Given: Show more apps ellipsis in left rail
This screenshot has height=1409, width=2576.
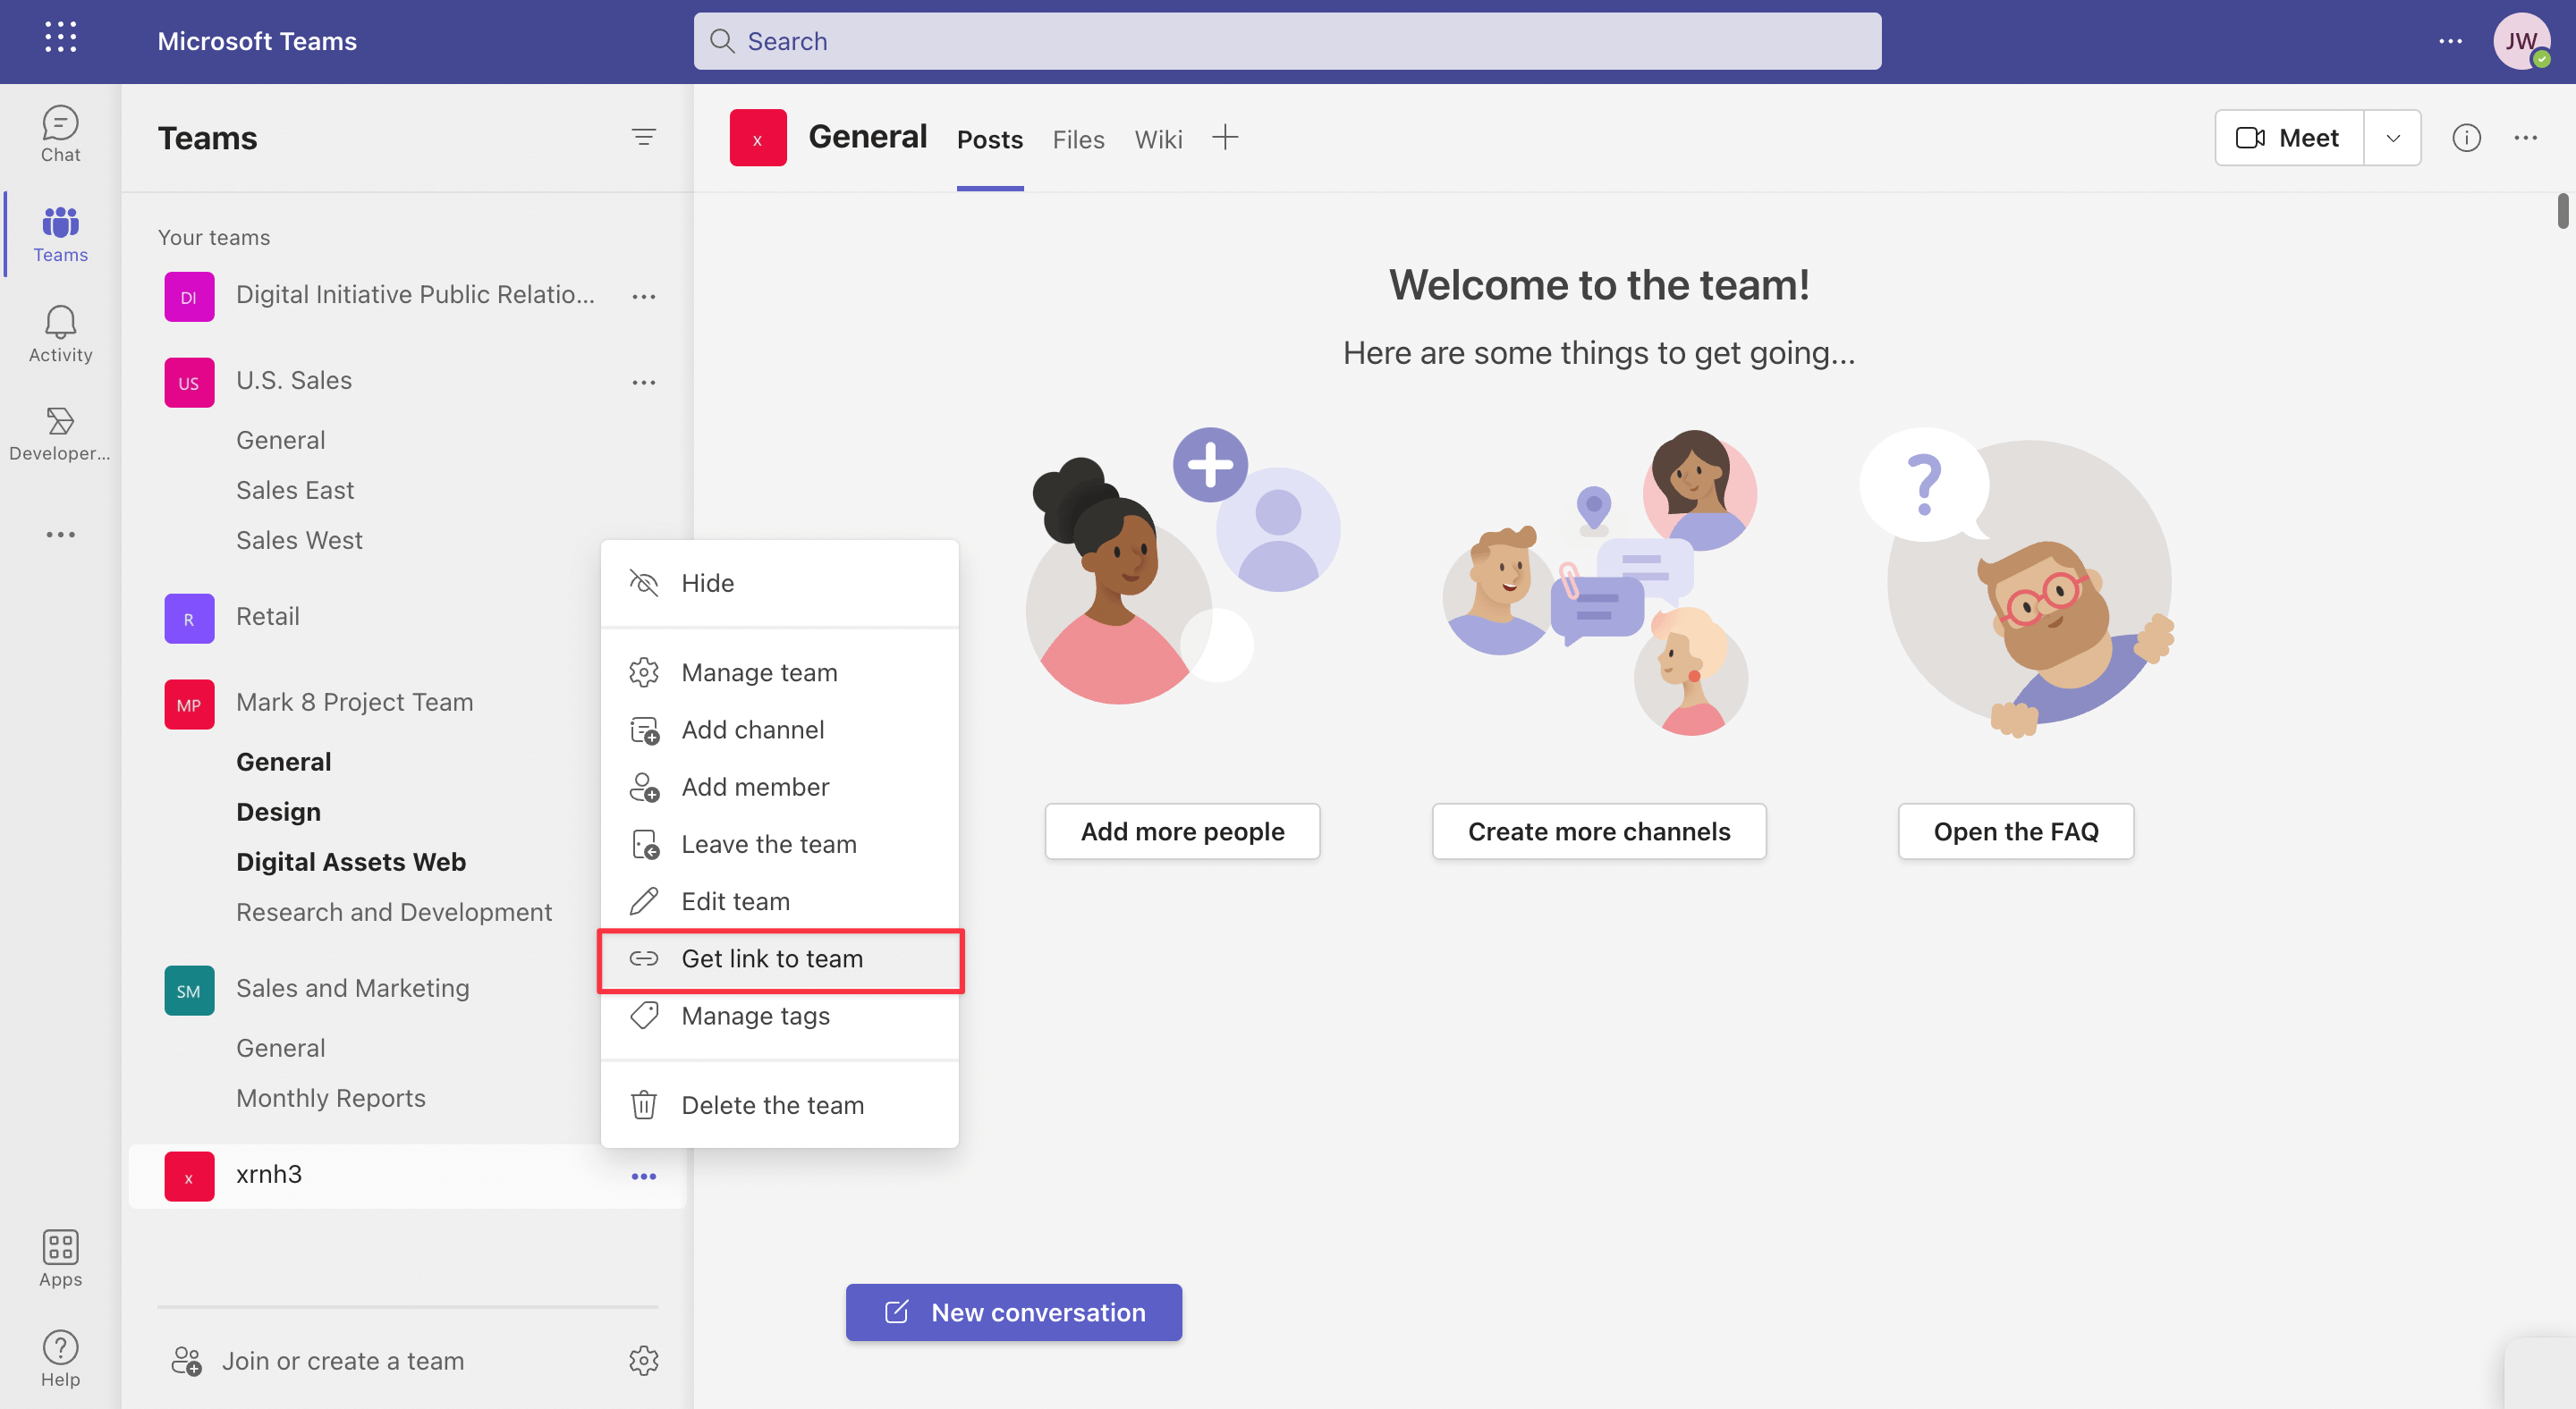Looking at the screenshot, I should click(x=60, y=535).
